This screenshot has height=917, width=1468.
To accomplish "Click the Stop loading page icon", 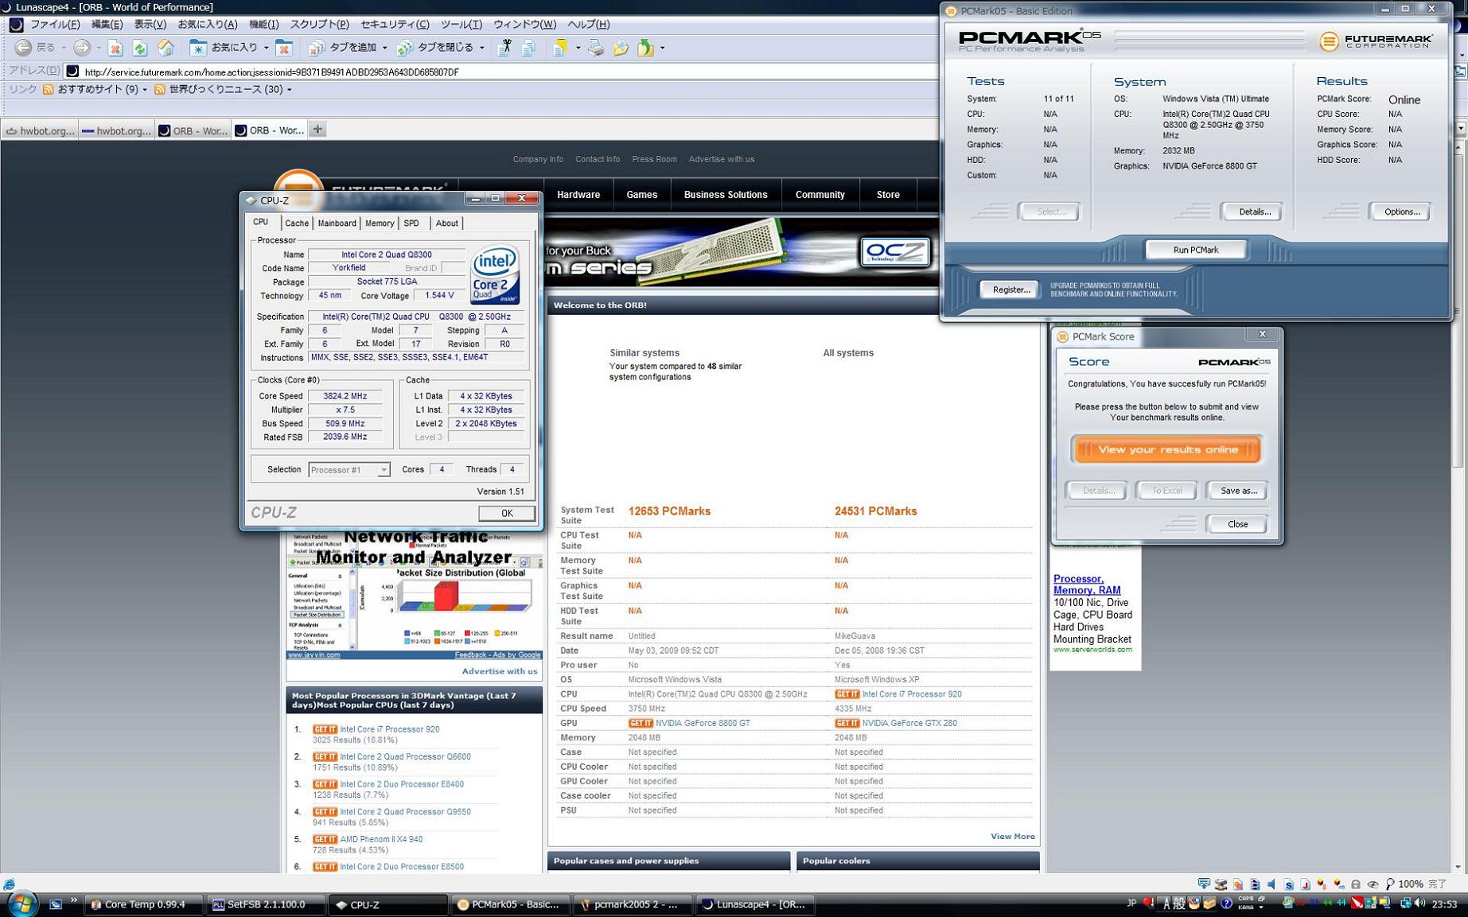I will [x=115, y=49].
